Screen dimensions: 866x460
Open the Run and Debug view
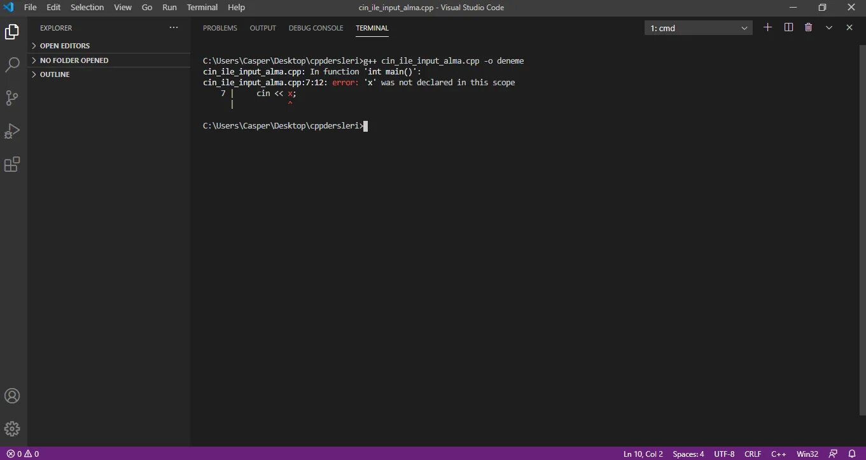12,131
